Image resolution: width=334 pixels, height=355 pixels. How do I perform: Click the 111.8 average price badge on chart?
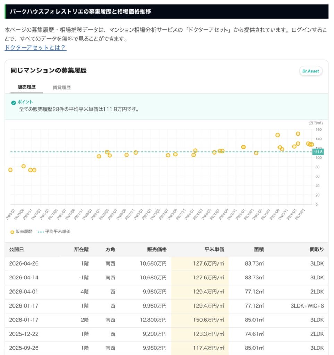point(318,152)
